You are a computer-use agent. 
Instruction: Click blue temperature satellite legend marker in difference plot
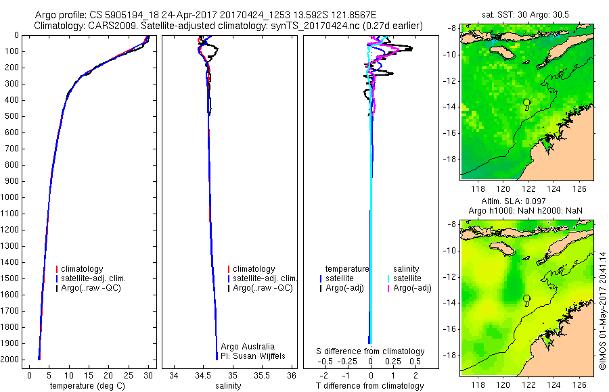321,278
